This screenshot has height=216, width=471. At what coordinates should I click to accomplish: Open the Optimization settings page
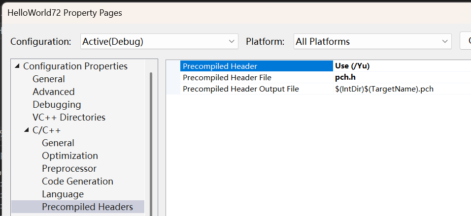point(69,156)
